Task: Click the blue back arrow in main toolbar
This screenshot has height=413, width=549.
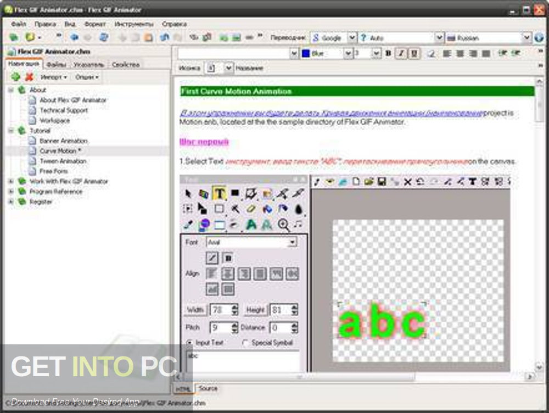Action: pyautogui.click(x=74, y=37)
